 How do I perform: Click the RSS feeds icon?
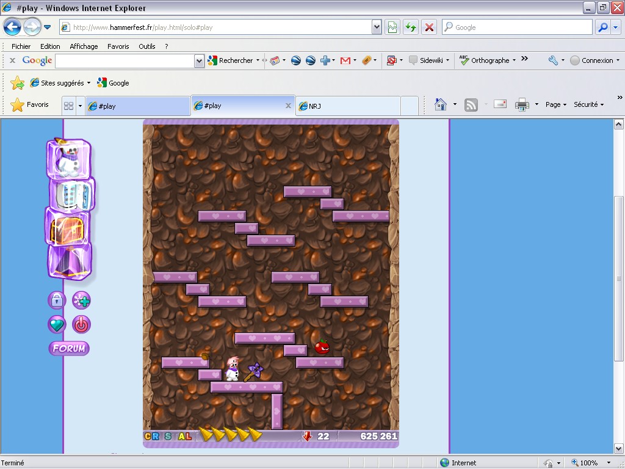(471, 105)
